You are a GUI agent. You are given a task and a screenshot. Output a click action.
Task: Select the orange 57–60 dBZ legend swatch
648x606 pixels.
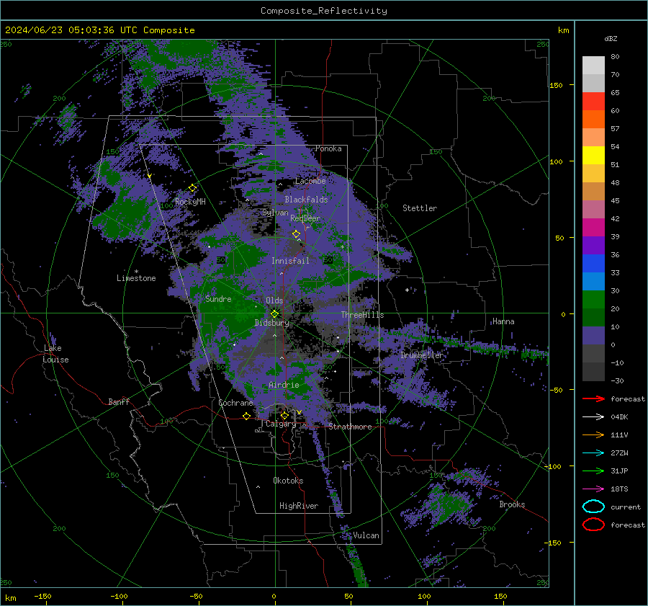593,120
